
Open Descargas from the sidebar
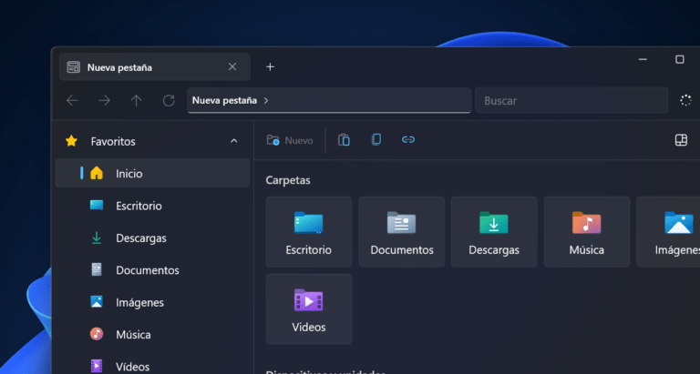click(x=152, y=238)
